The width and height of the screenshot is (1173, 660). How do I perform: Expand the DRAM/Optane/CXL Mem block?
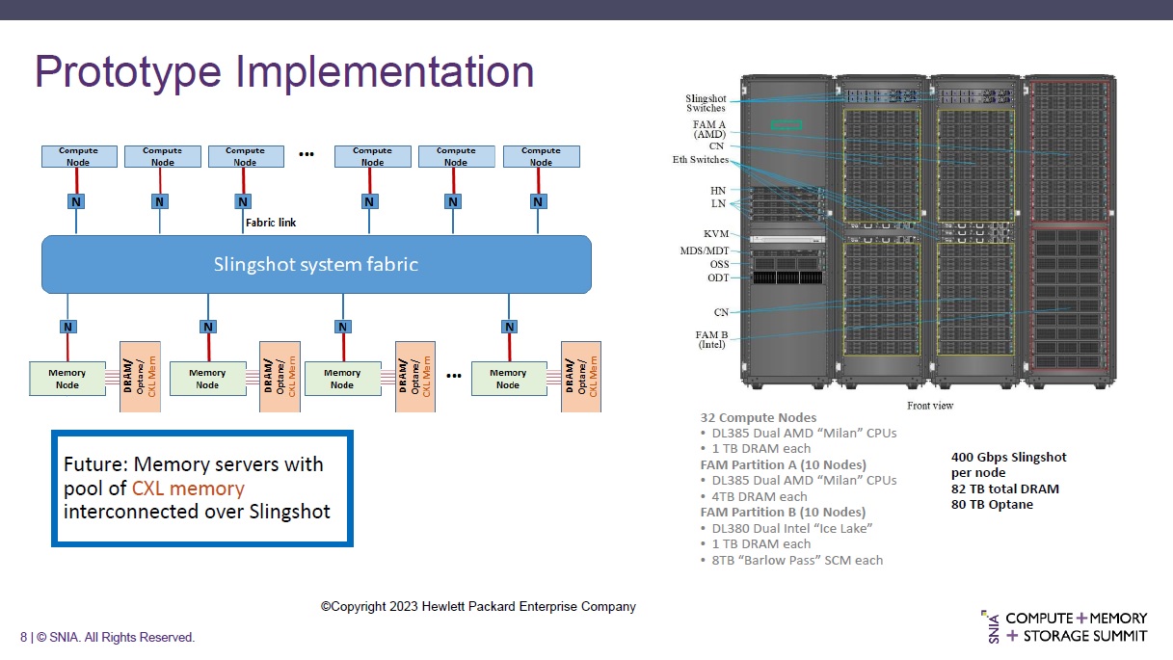pos(140,376)
